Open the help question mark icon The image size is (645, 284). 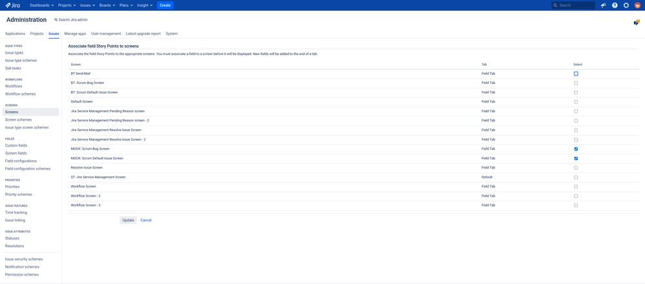615,5
